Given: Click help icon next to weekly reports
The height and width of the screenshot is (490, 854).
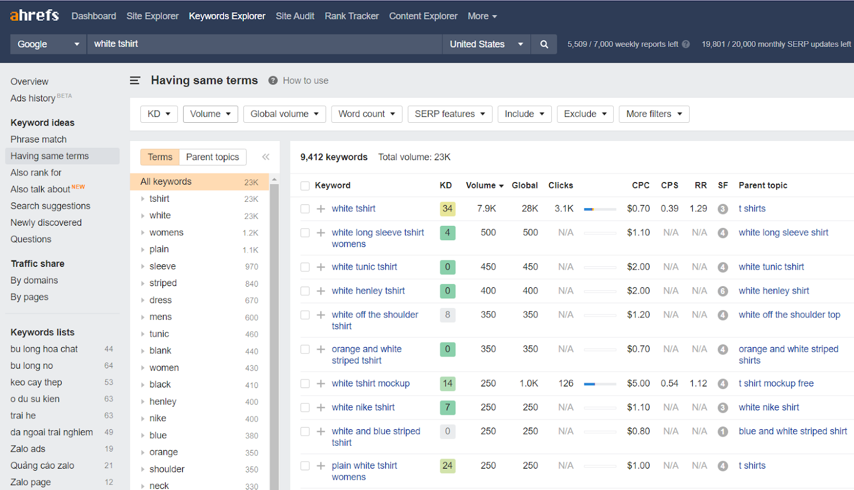Looking at the screenshot, I should click(686, 44).
